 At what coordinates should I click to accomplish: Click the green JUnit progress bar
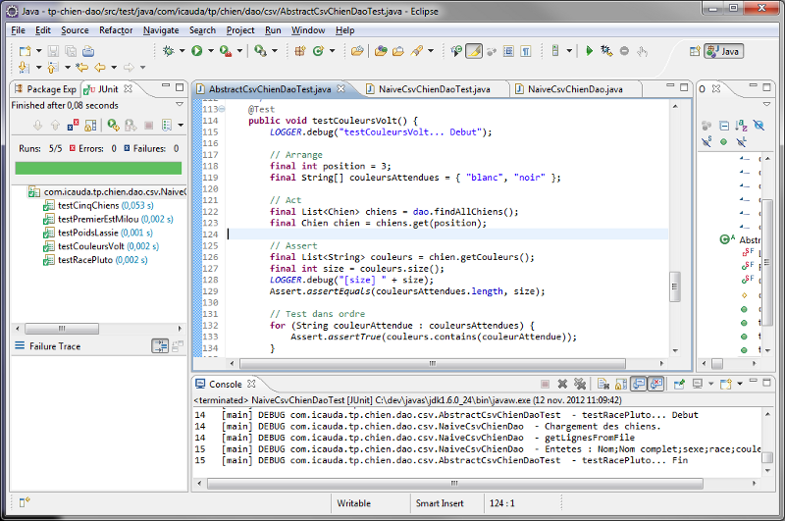pyautogui.click(x=97, y=168)
